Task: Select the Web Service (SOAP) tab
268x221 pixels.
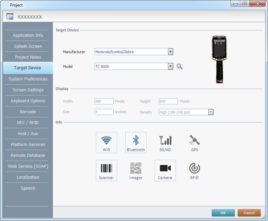Action: [28, 166]
